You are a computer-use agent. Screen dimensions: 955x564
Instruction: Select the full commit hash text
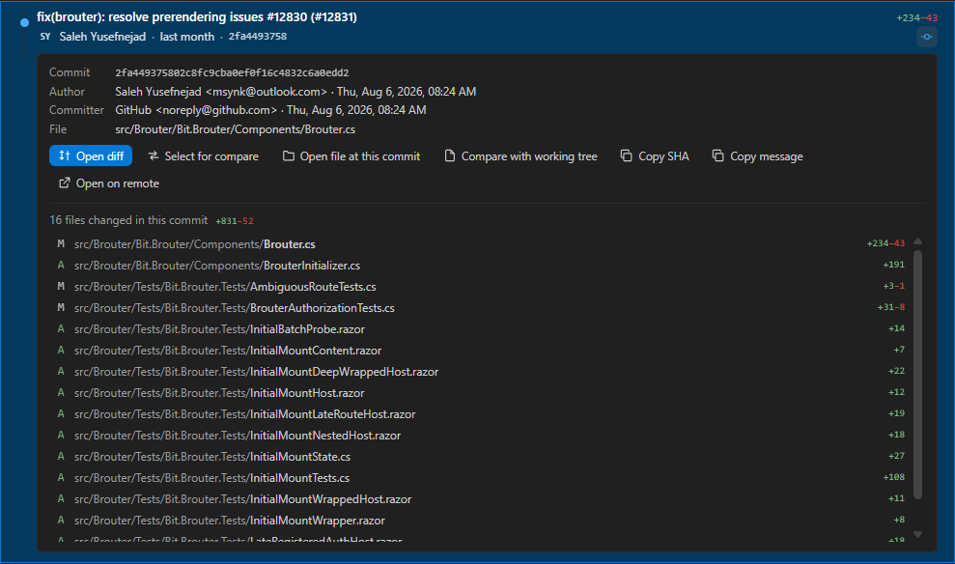coord(232,73)
